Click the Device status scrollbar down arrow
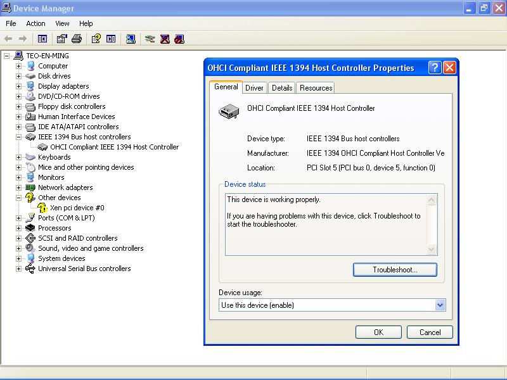The height and width of the screenshot is (380, 507). click(x=432, y=250)
